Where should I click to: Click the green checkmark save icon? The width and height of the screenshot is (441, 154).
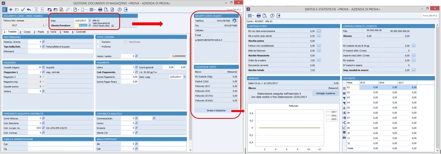click(x=23, y=9)
